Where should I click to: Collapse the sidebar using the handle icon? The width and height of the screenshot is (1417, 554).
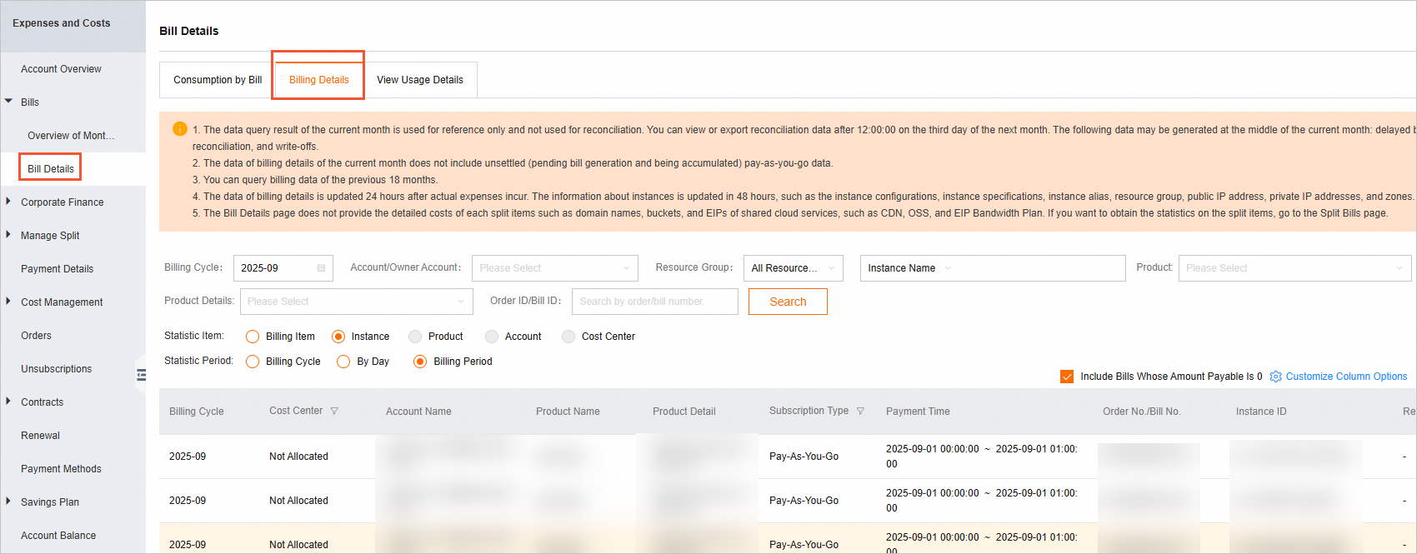[141, 375]
